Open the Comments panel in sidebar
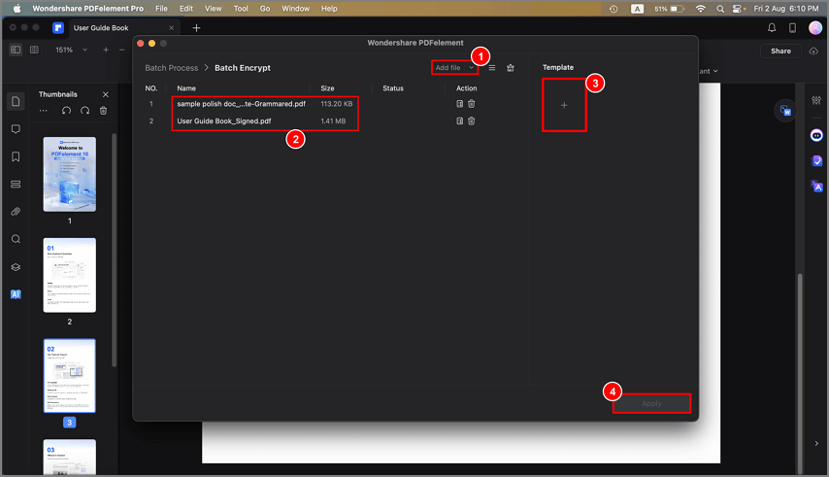The height and width of the screenshot is (477, 829). pyautogui.click(x=16, y=129)
